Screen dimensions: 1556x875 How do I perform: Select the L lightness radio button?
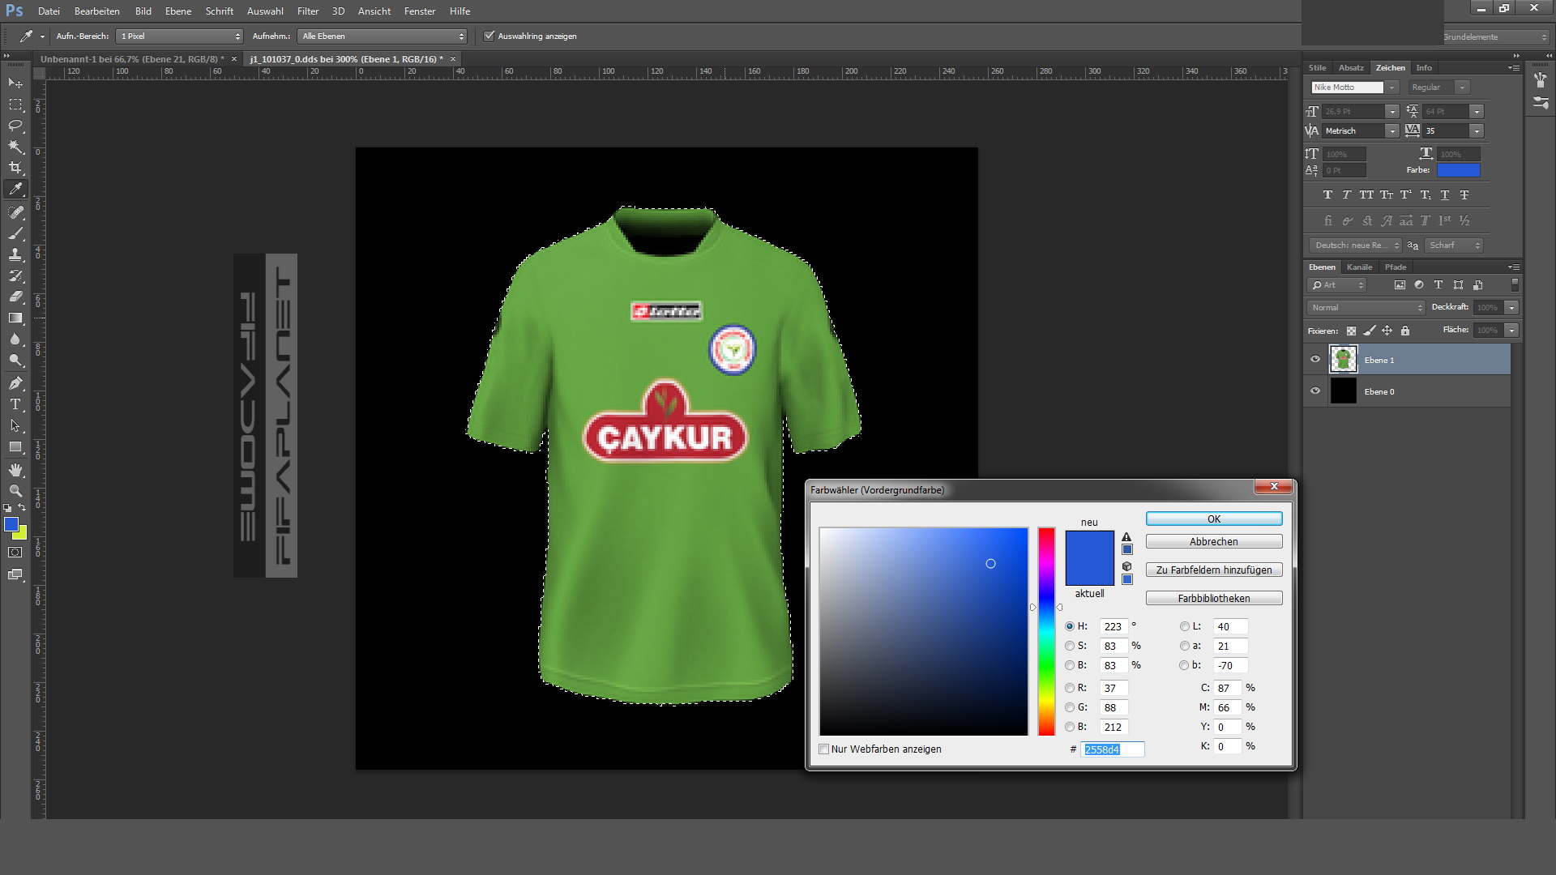(x=1185, y=626)
